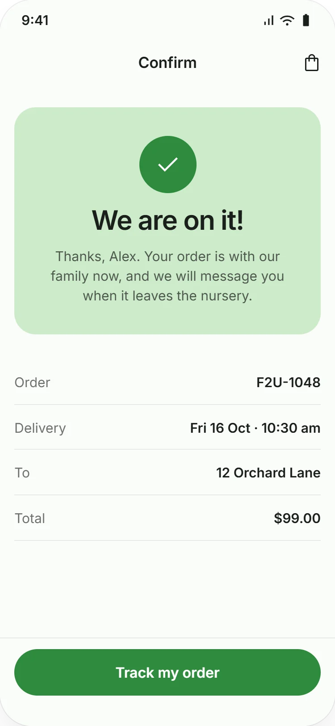Viewport: 335px width, 726px height.
Task: Tap the light green confirmation card
Action: 167,221
